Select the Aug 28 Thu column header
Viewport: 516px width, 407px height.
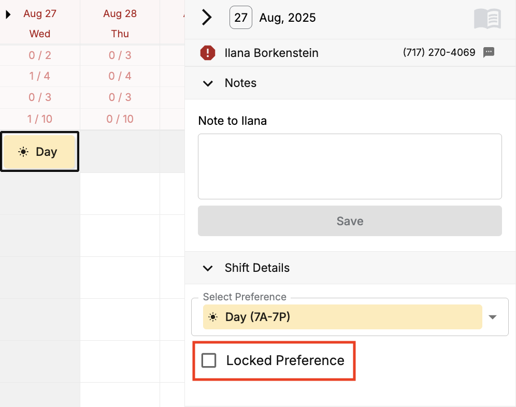(120, 23)
